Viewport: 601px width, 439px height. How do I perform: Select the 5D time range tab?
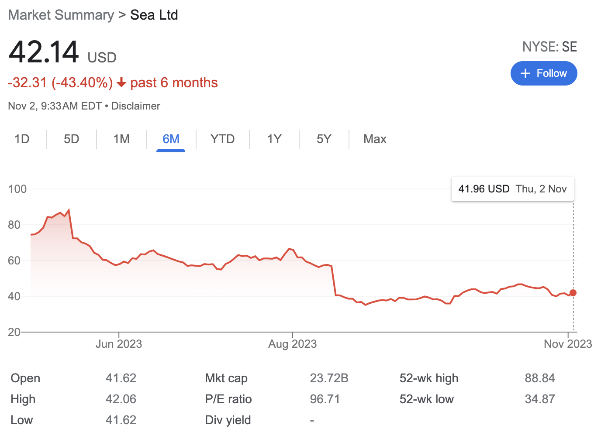pos(72,139)
